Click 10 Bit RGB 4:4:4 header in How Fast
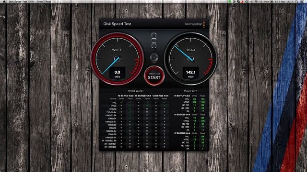Image resolution: width=307 pixels, height=172 pixels. point(182,115)
